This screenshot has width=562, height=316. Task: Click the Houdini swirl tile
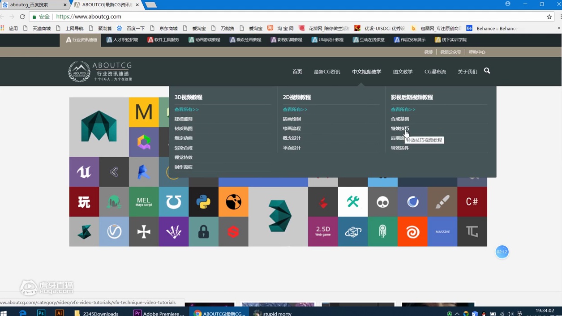pyautogui.click(x=412, y=231)
